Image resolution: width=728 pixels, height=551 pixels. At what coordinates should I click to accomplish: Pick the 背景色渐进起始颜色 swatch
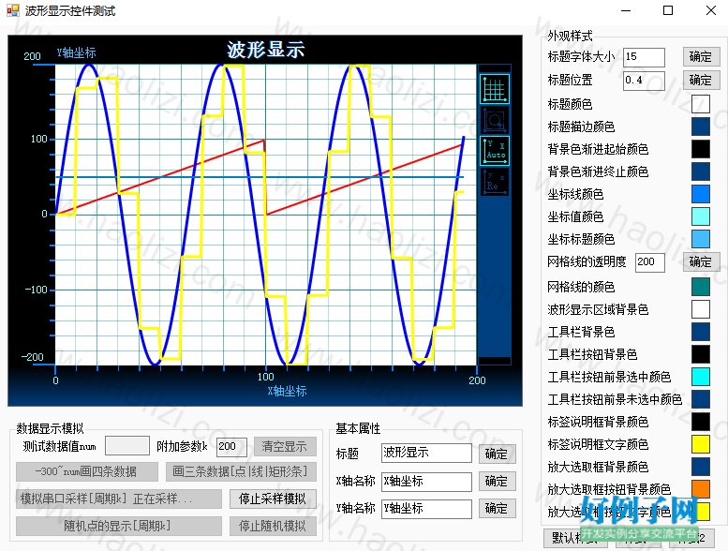pos(700,149)
